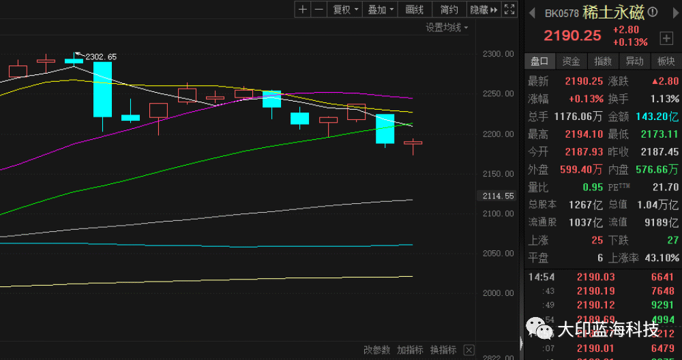This screenshot has height=360, width=682.
Task: Open the 叠加 overlay dropdown
Action: click(381, 10)
